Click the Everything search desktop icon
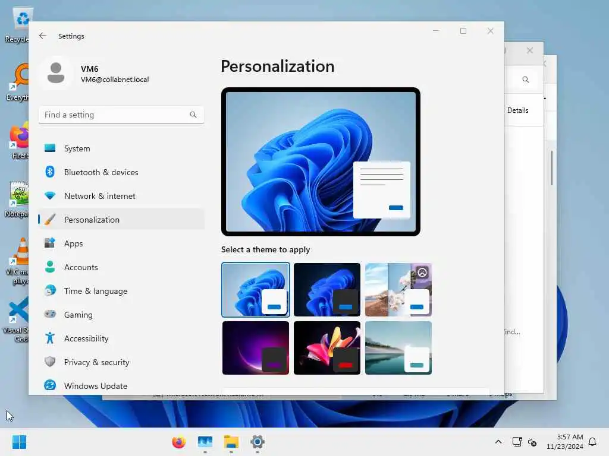Viewport: 609px width, 456px height. pyautogui.click(x=17, y=82)
